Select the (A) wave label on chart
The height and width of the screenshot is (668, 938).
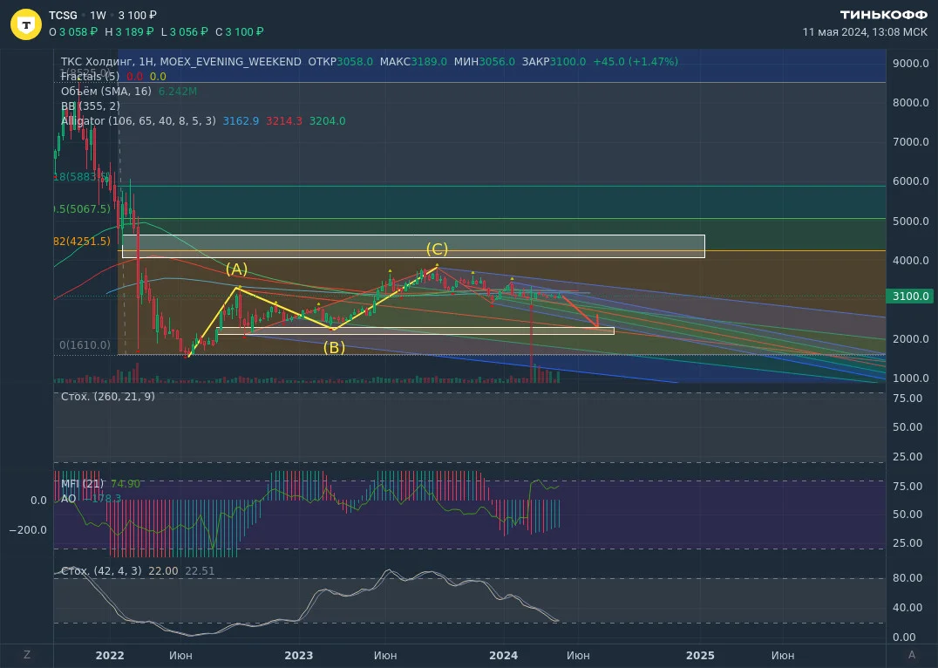236,269
